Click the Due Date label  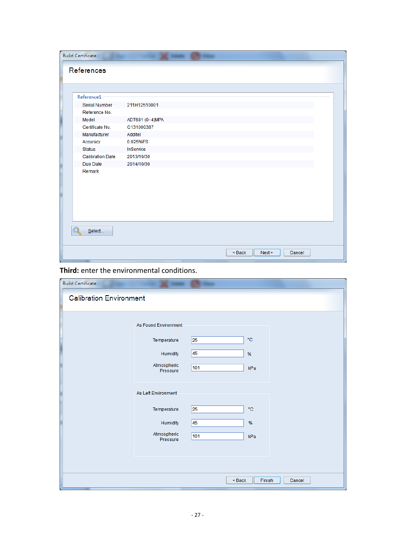[92, 164]
